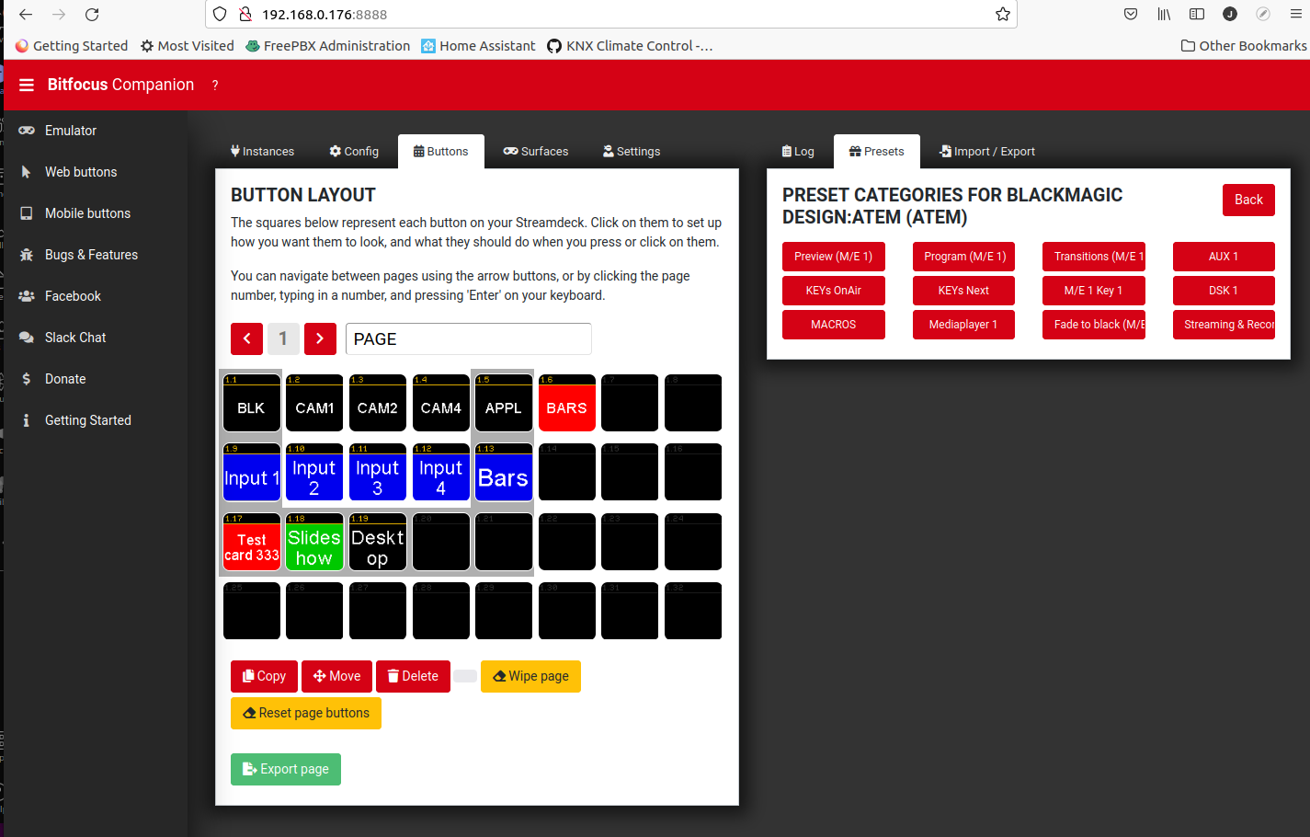Save page to Pocket
The height and width of the screenshot is (837, 1310).
click(x=1131, y=15)
